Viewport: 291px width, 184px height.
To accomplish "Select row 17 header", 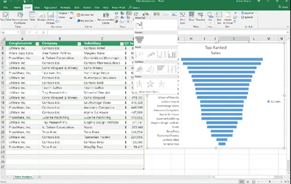I will point(3,117).
